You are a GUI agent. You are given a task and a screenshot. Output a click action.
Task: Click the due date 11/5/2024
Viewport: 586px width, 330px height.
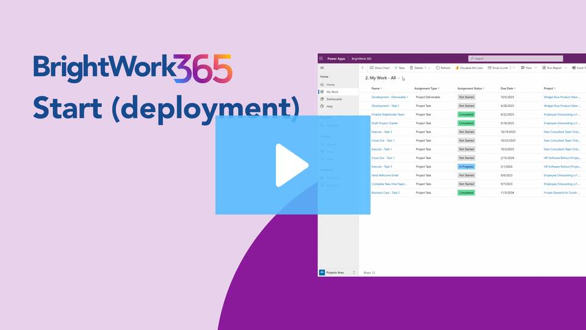tap(507, 193)
